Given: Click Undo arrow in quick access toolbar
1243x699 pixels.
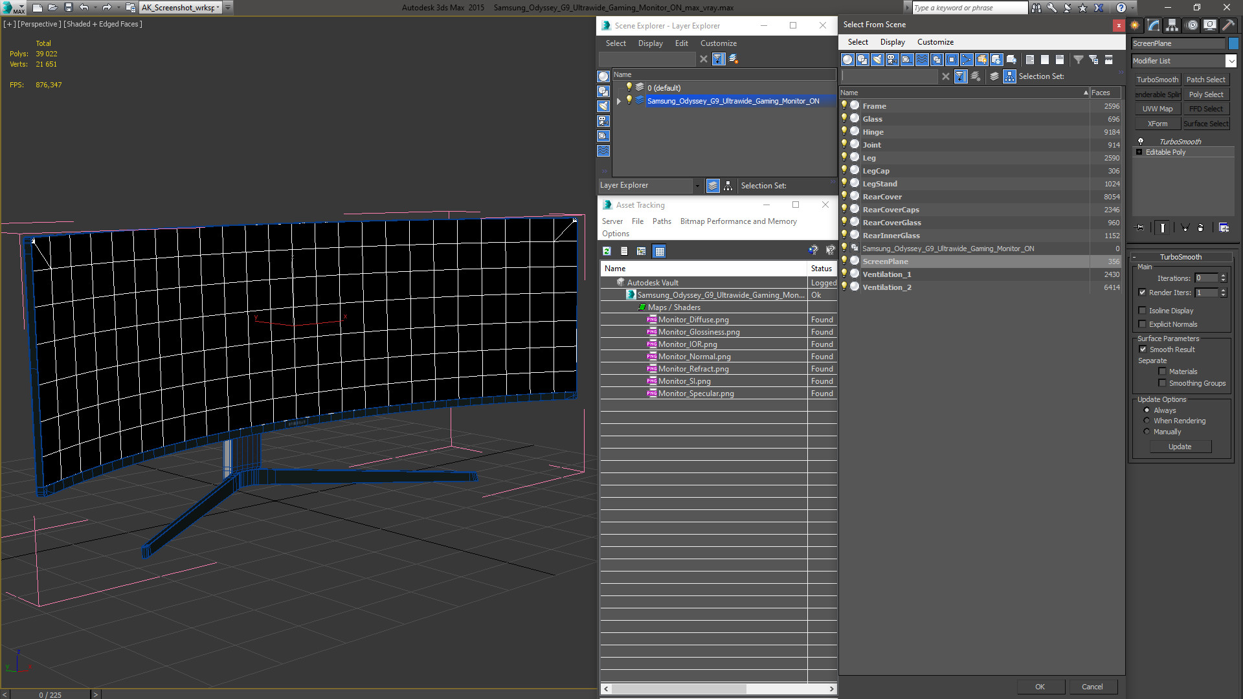Looking at the screenshot, I should (84, 8).
